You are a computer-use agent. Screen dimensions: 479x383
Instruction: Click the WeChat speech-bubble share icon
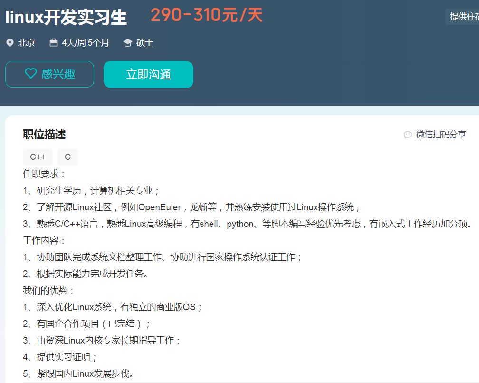coord(407,135)
